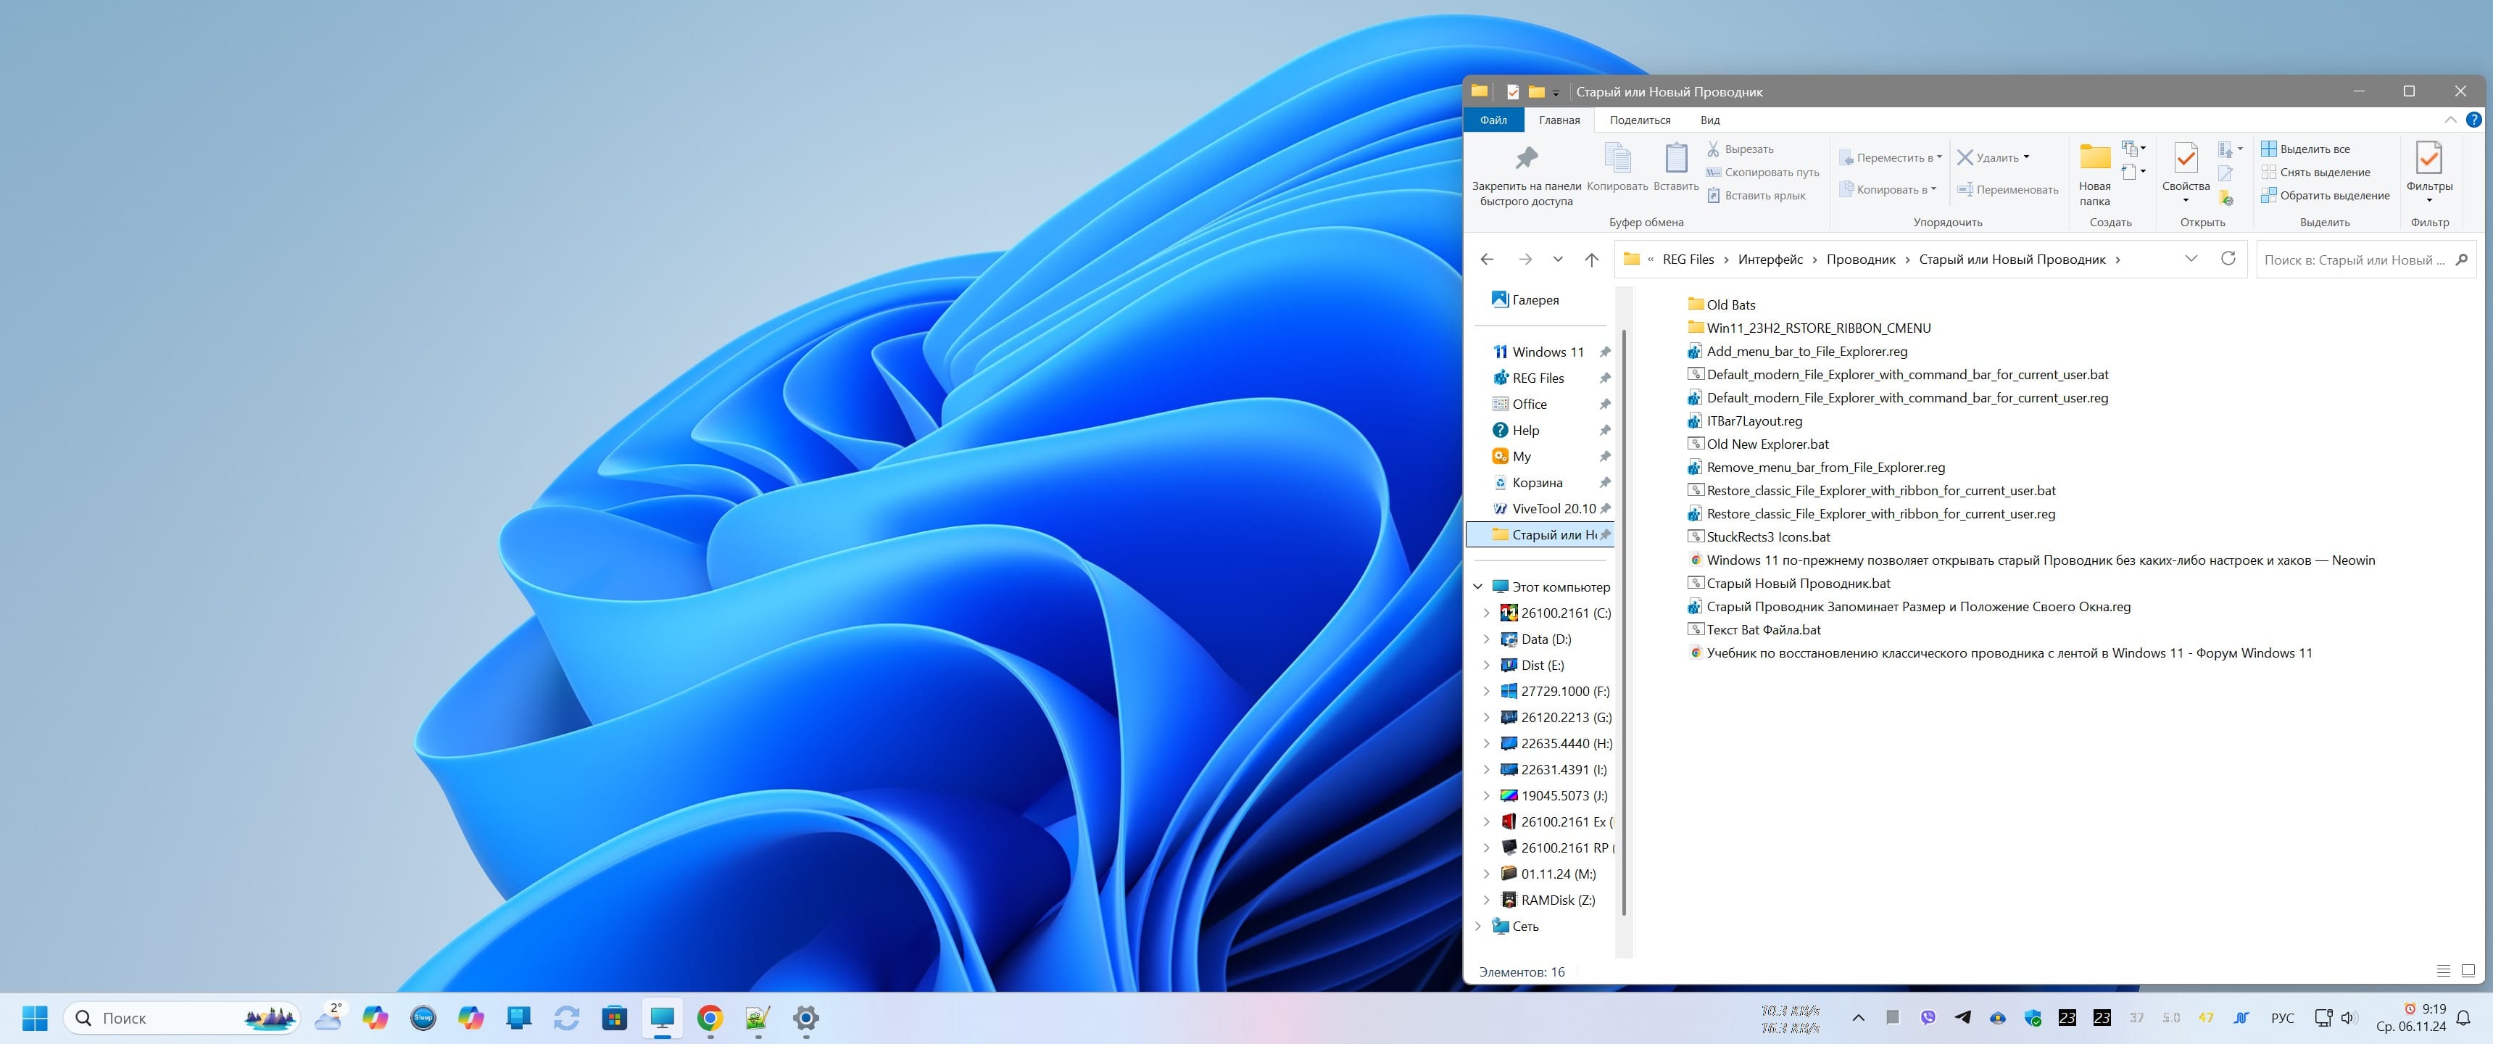Click the volume speaker tray icon
The height and width of the screenshot is (1044, 2493).
[x=2349, y=1017]
